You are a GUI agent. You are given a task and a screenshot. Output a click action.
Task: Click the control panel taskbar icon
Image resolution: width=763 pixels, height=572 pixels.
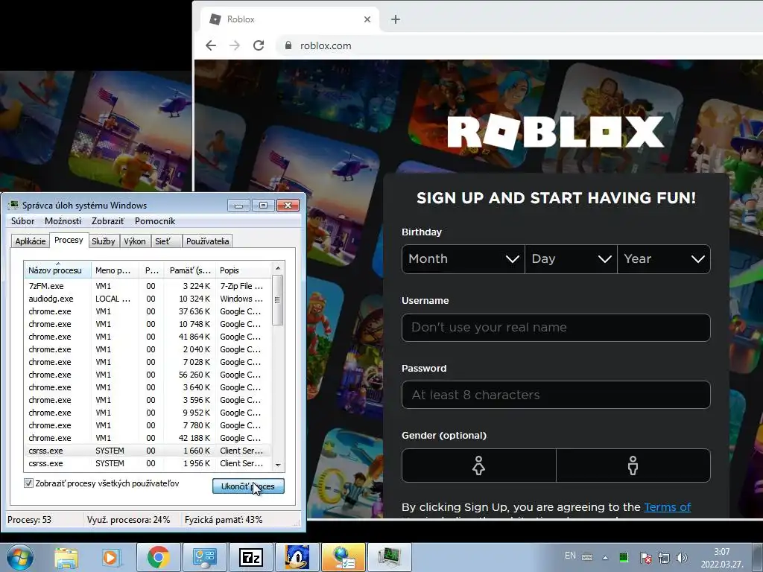204,557
